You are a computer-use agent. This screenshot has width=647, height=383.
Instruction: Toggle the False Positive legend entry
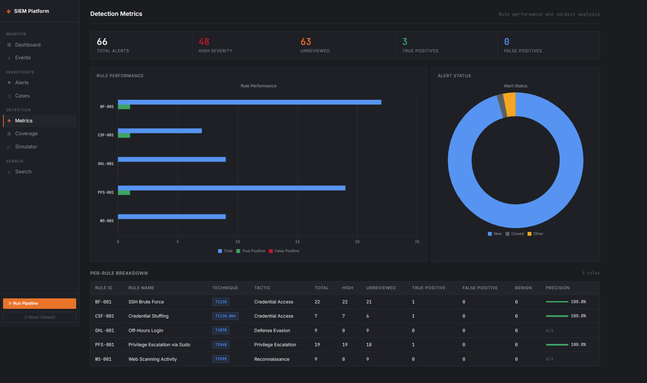(x=284, y=251)
